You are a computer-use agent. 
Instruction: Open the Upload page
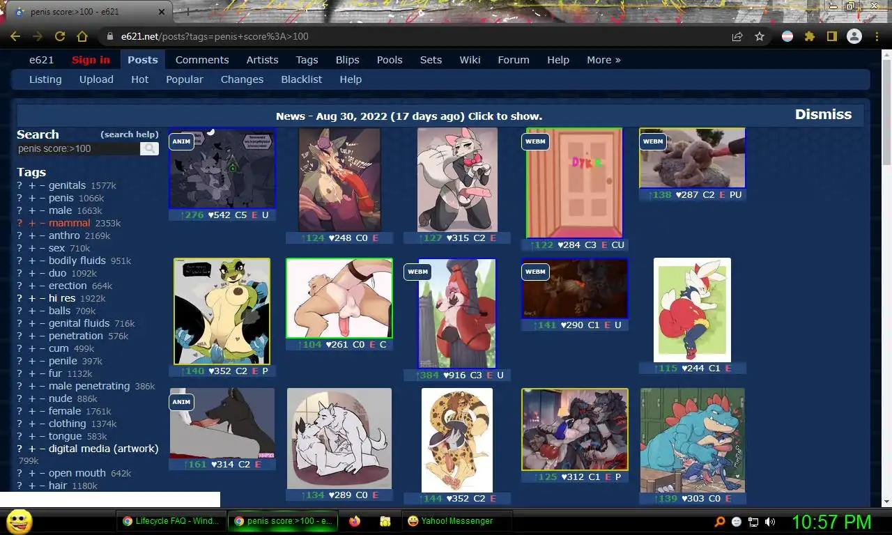(x=96, y=79)
